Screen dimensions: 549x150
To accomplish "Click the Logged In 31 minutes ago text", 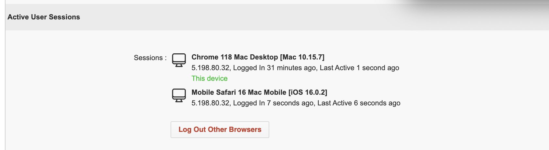I will click(274, 68).
